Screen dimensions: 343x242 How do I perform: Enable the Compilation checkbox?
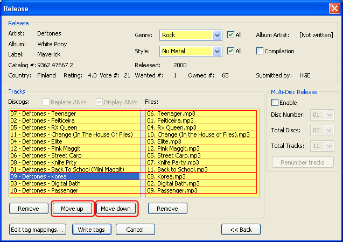tap(260, 51)
